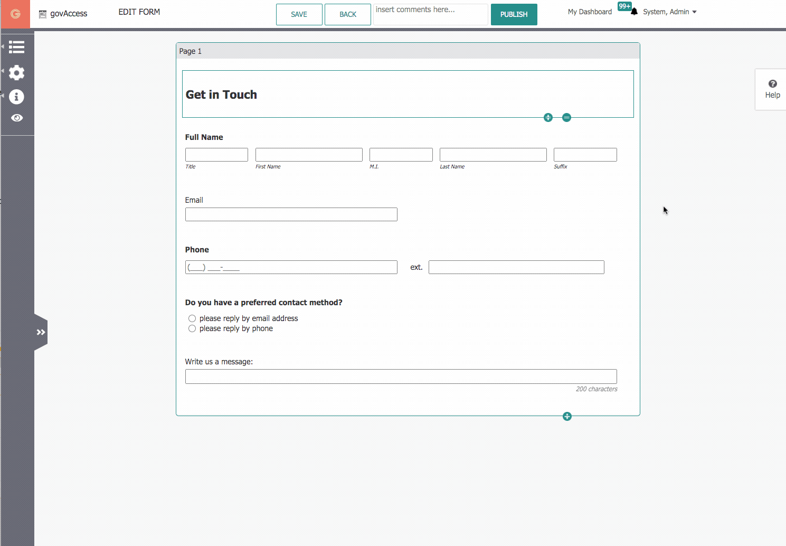Open the form elements list icon in sidebar
The height and width of the screenshot is (546, 786).
17,47
